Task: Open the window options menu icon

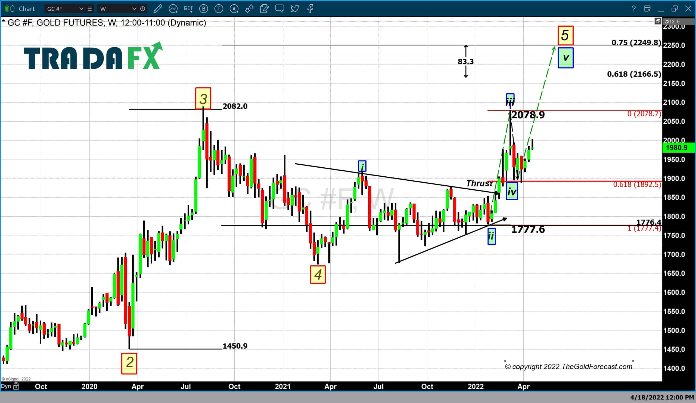Action: point(647,9)
